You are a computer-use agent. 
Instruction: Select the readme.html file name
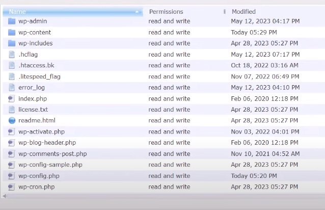(x=37, y=120)
